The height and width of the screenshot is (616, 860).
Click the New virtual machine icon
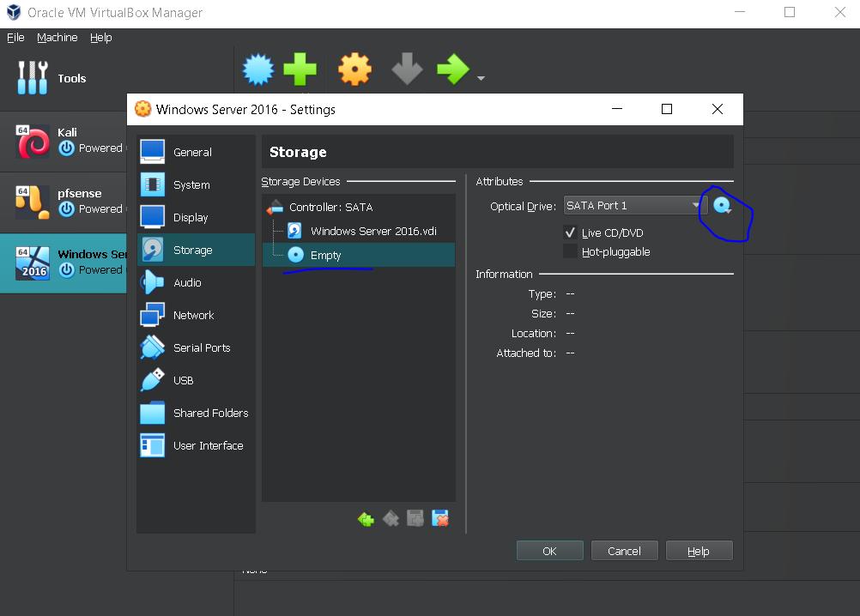pyautogui.click(x=300, y=69)
